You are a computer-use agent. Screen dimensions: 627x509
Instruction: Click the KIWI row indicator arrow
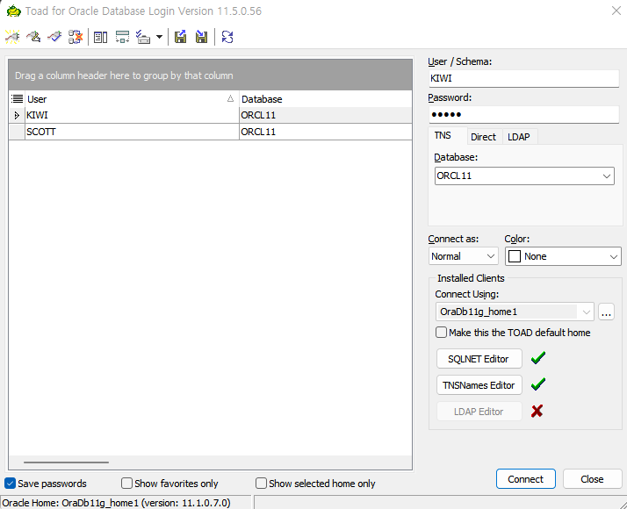17,116
